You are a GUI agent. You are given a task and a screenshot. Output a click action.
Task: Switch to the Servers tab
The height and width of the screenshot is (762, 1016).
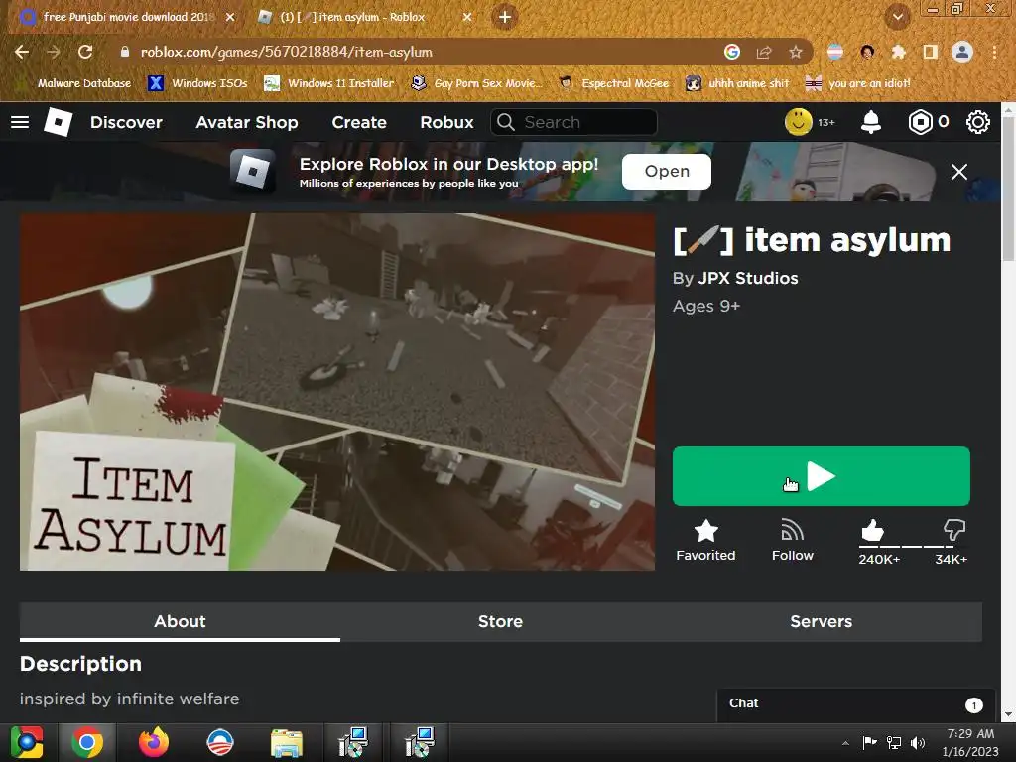(821, 621)
